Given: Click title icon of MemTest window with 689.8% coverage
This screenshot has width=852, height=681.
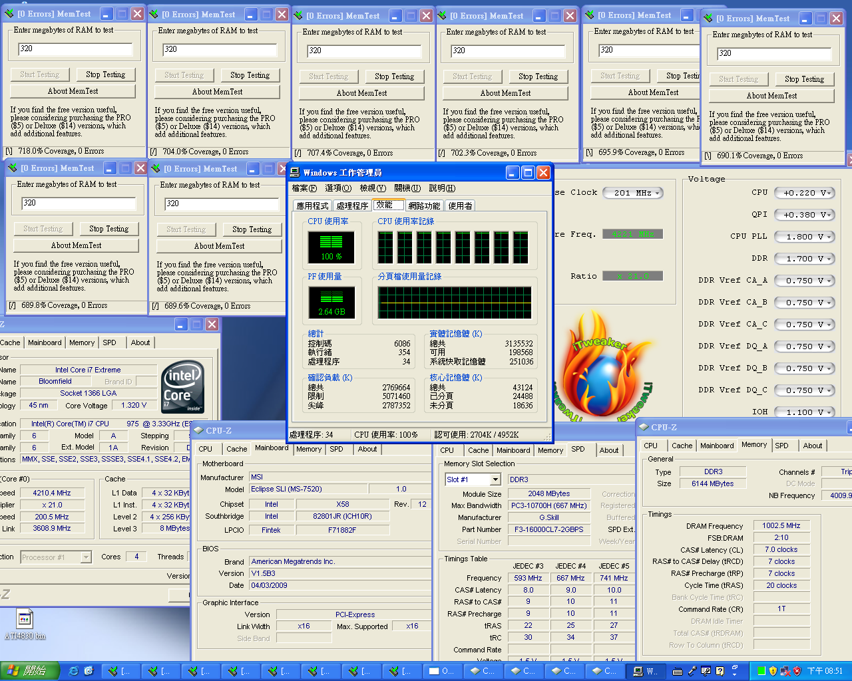Looking at the screenshot, I should pos(13,168).
